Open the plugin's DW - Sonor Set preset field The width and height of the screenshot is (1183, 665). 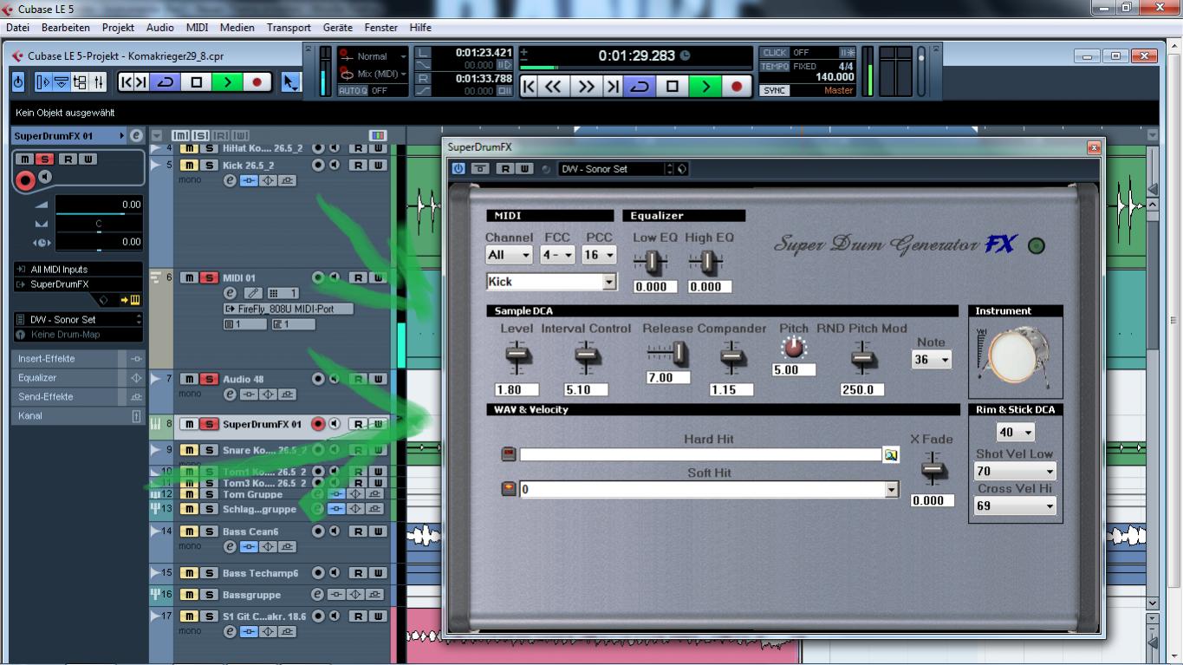pos(612,169)
